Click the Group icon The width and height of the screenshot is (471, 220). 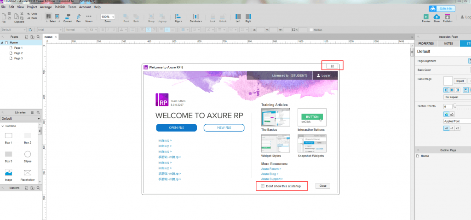[151, 16]
